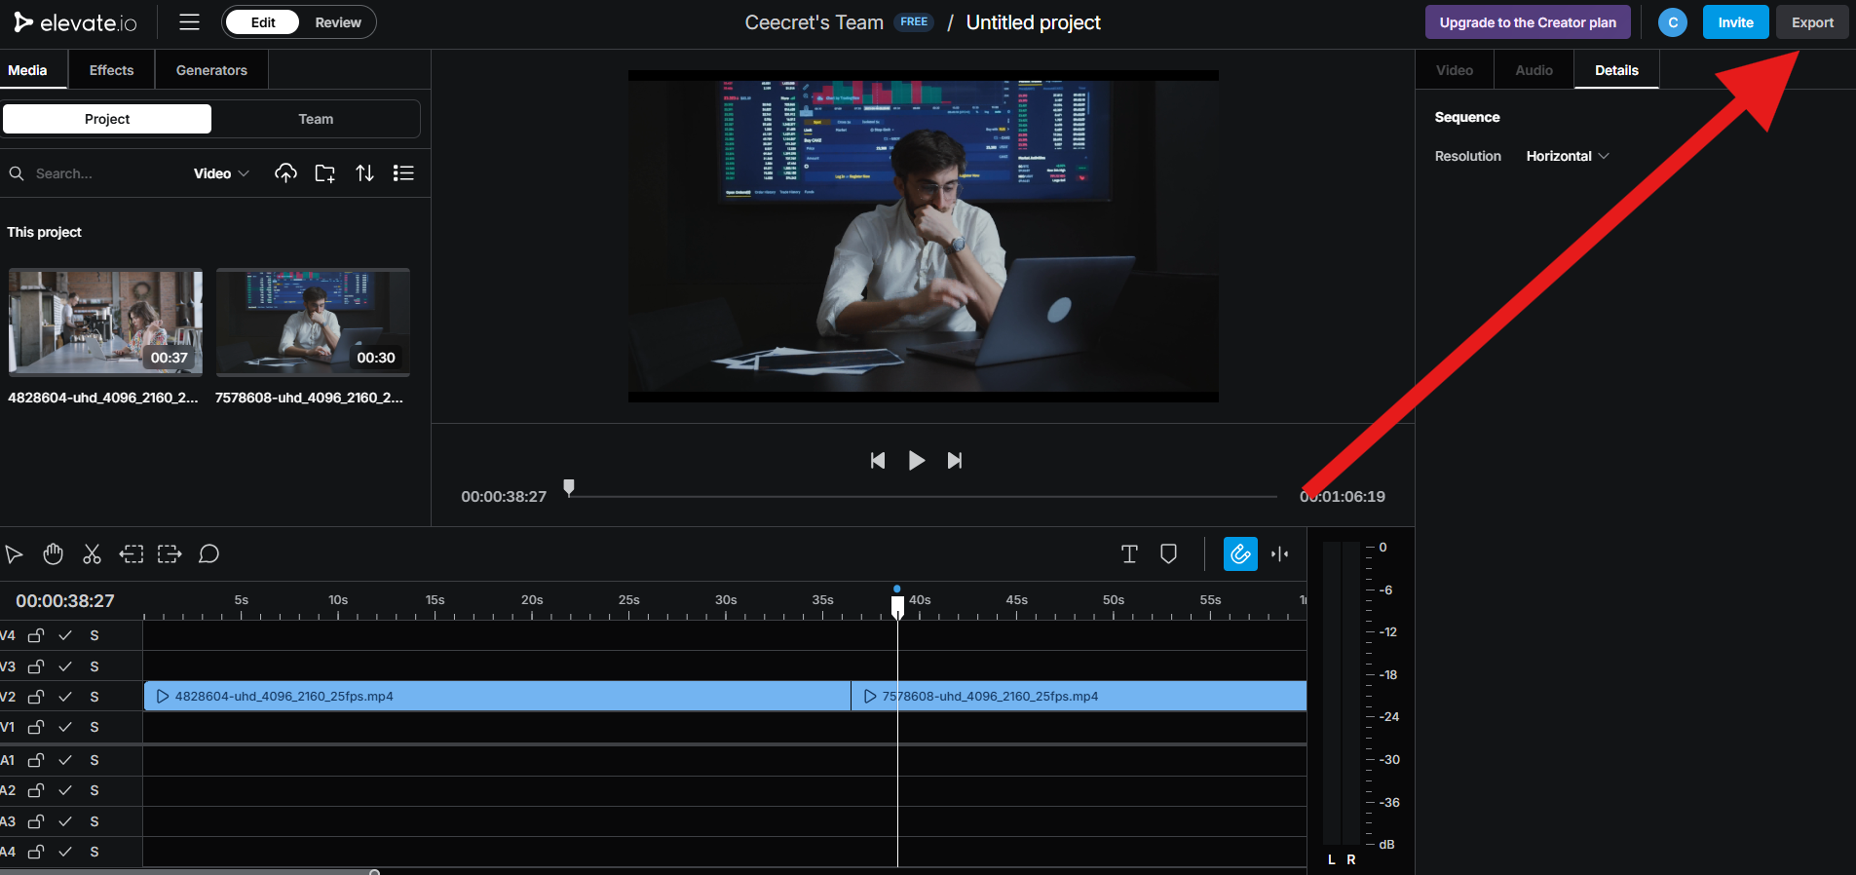Click the timeline horizontal scrollbar
This screenshot has width=1856, height=875.
click(x=190, y=872)
